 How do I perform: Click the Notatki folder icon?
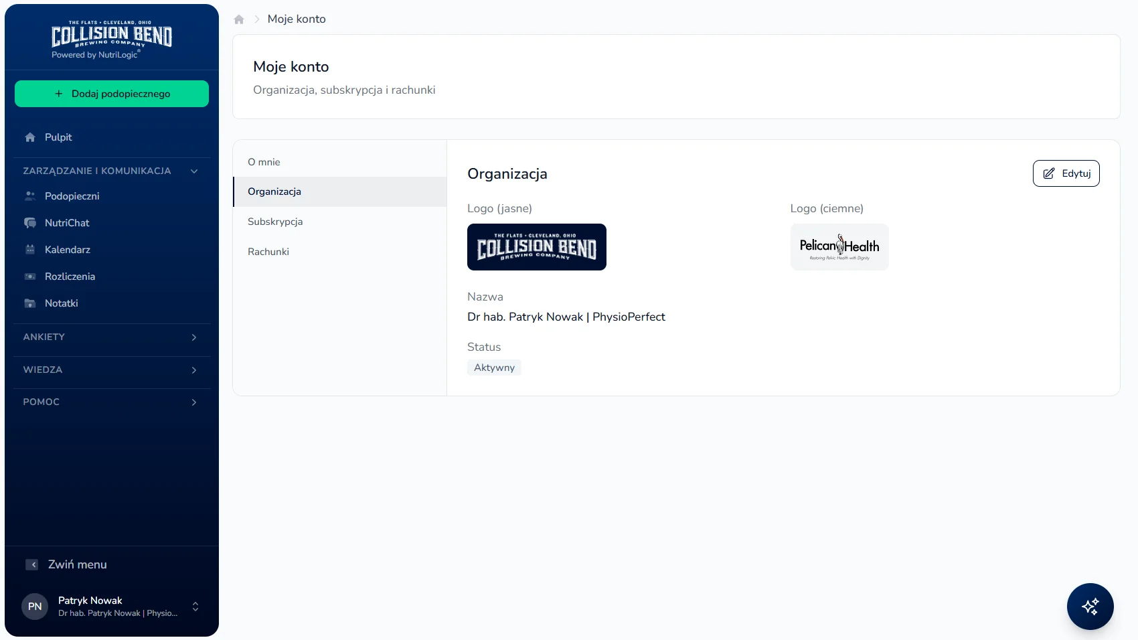(30, 303)
